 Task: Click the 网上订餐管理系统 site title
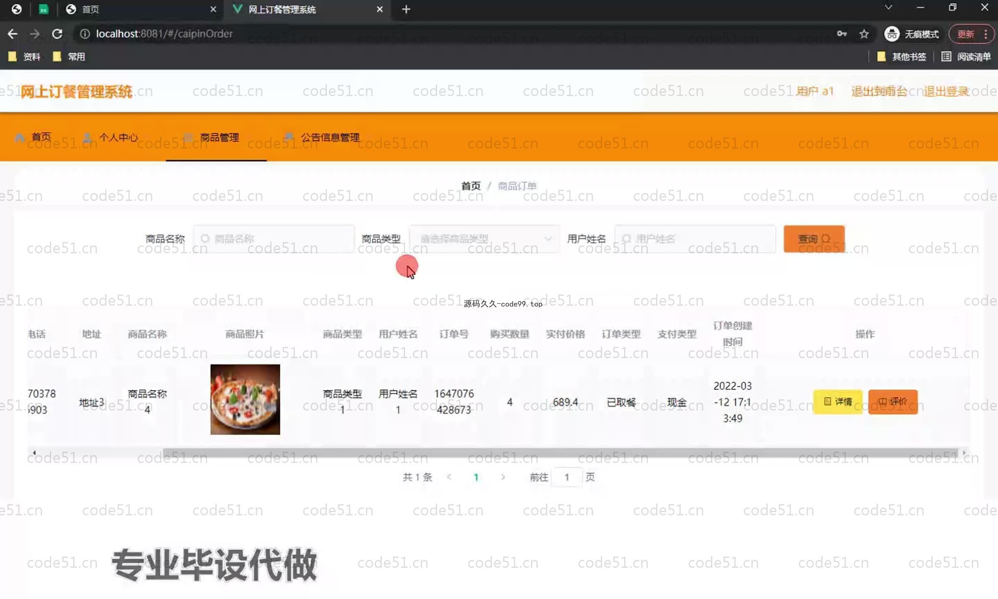(x=77, y=92)
